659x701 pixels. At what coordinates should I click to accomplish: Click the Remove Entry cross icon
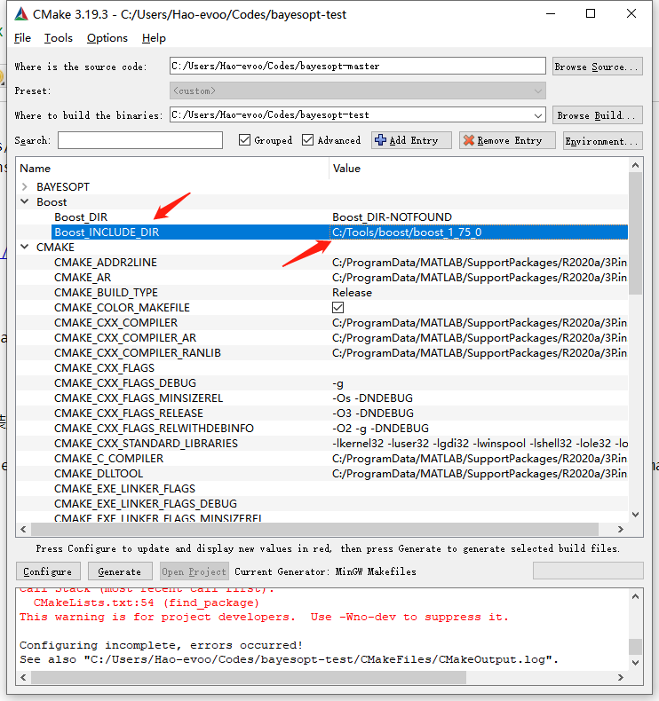coord(468,140)
